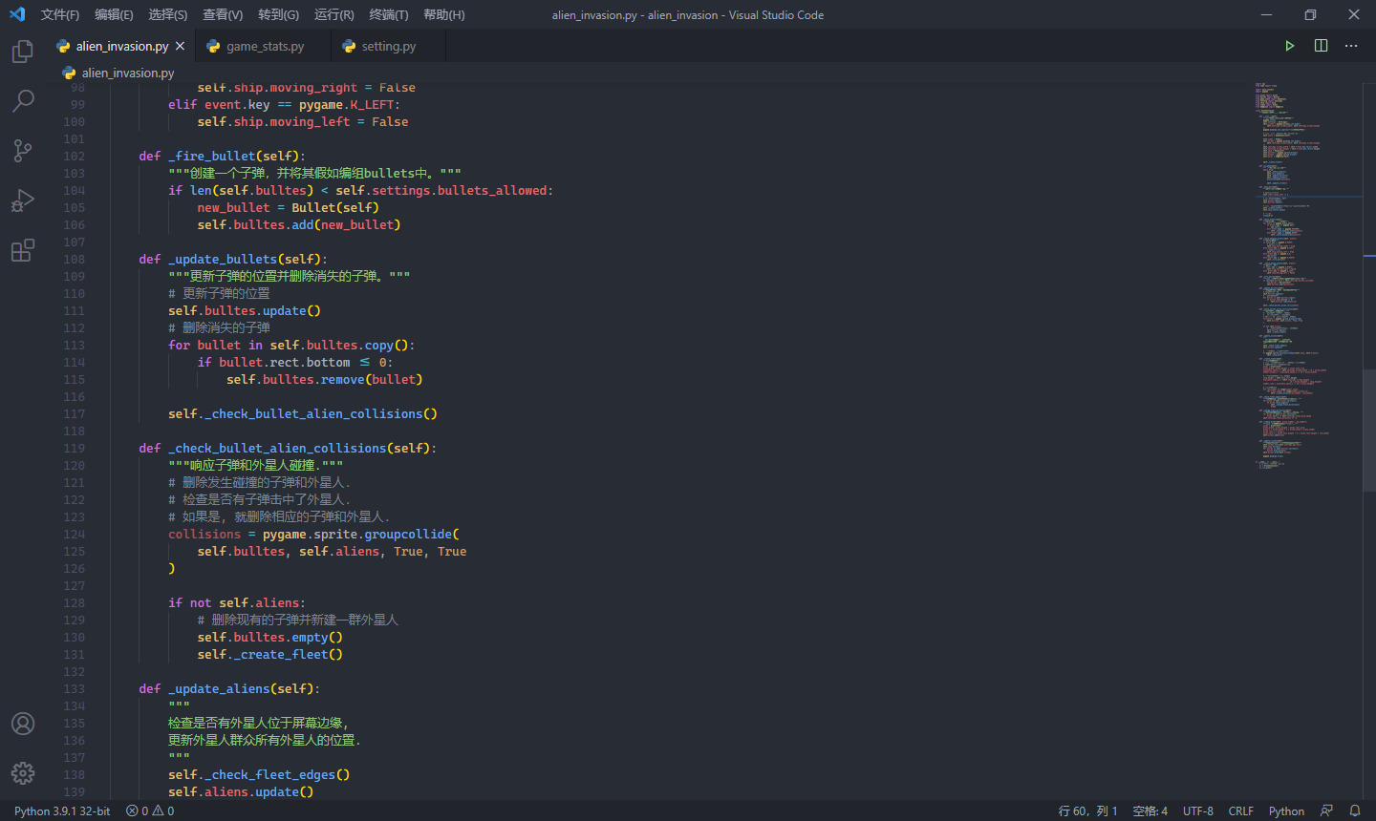Click 'def _update_bullets(self):' line
The image size is (1376, 821).
click(x=233, y=259)
